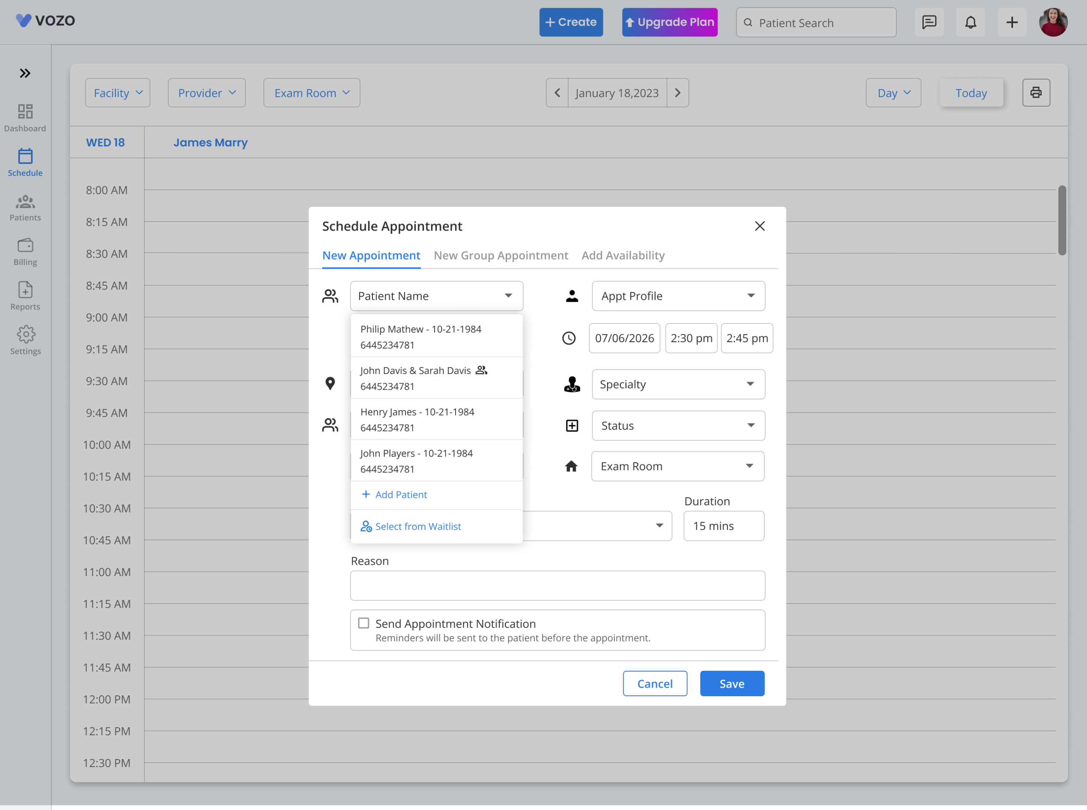
Task: Collapse the Patient Name dropdown
Action: (x=436, y=295)
